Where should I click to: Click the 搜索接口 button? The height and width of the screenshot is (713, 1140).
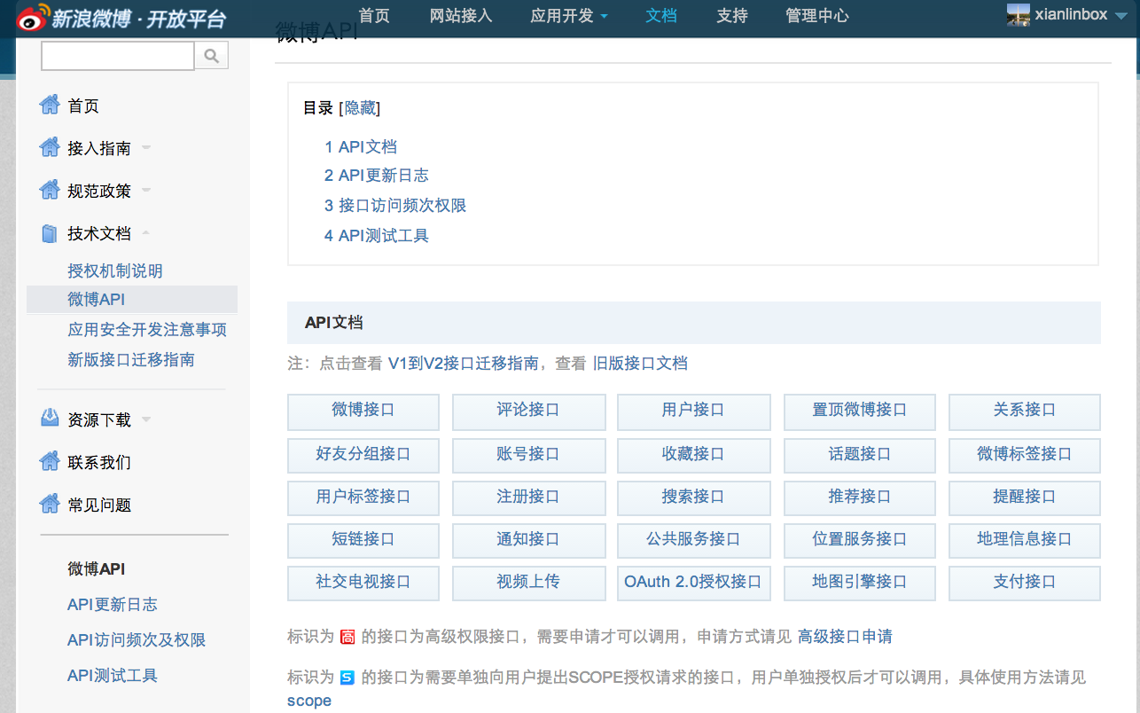click(x=693, y=498)
